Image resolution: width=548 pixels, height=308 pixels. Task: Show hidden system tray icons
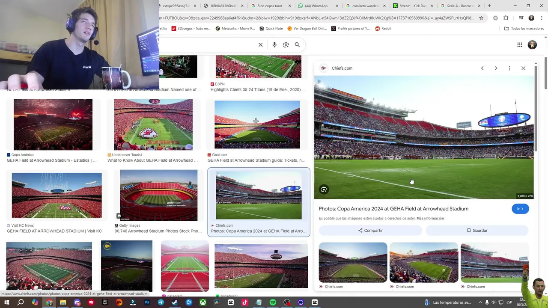tap(480, 302)
